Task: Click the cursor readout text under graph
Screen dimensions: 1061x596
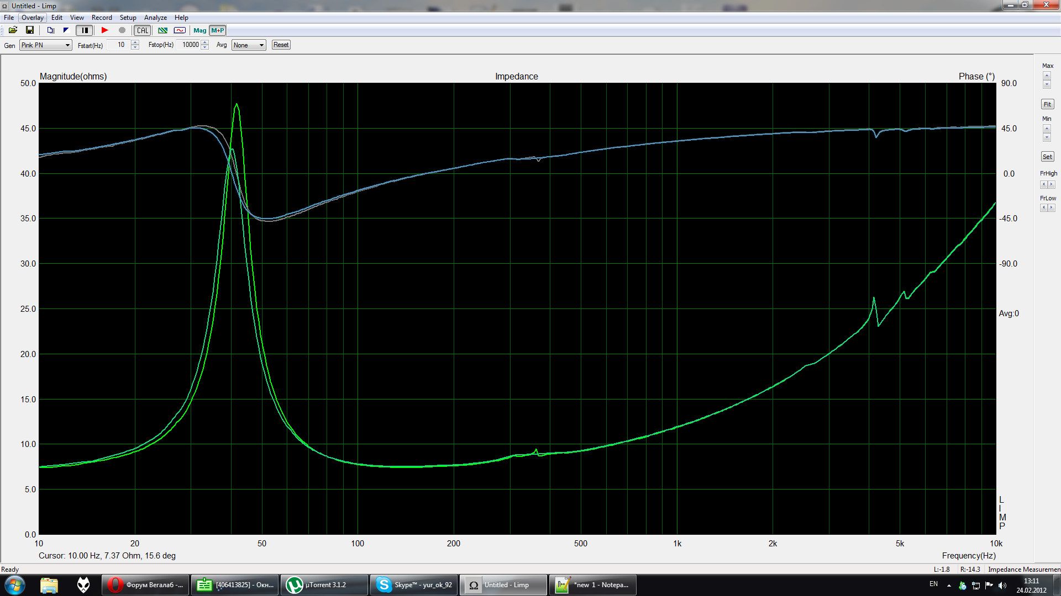Action: pyautogui.click(x=107, y=556)
